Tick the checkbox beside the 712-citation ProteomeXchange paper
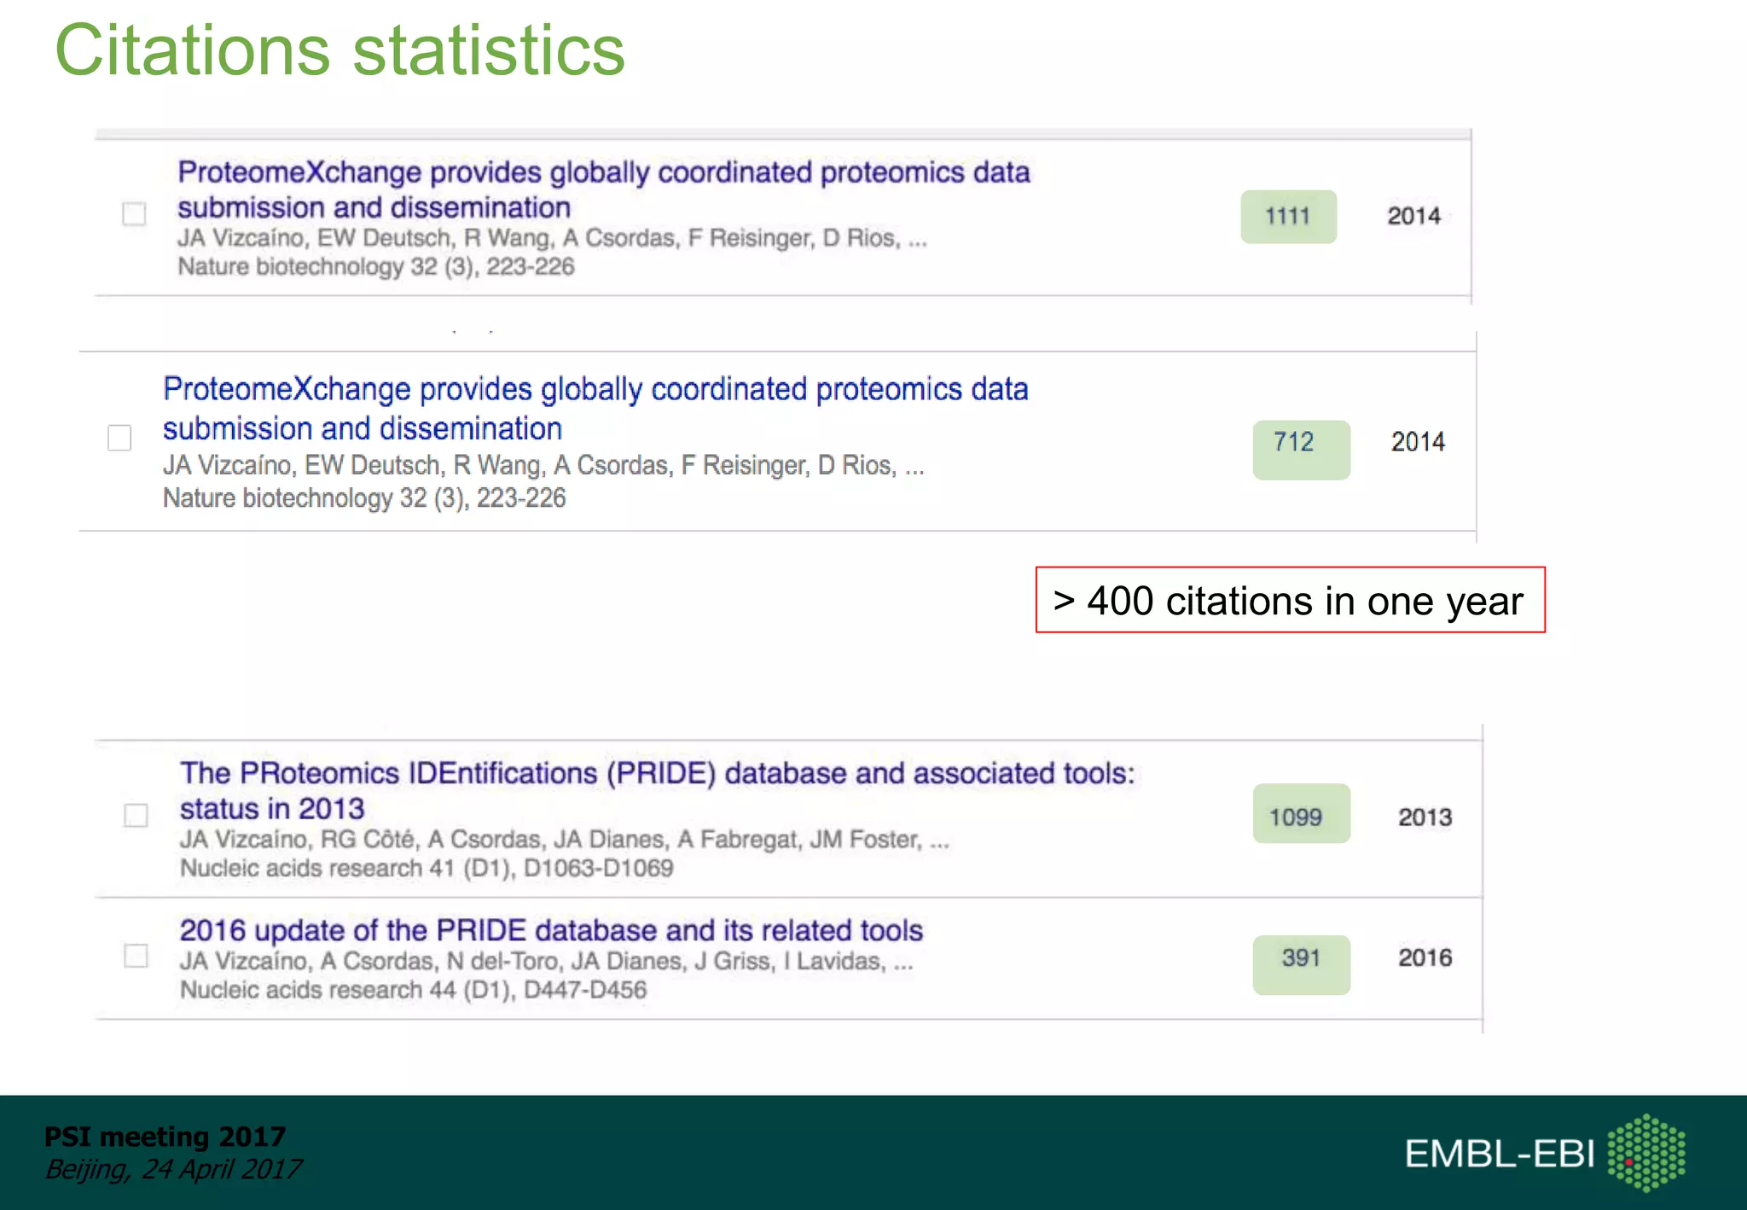The height and width of the screenshot is (1210, 1747). coord(119,438)
